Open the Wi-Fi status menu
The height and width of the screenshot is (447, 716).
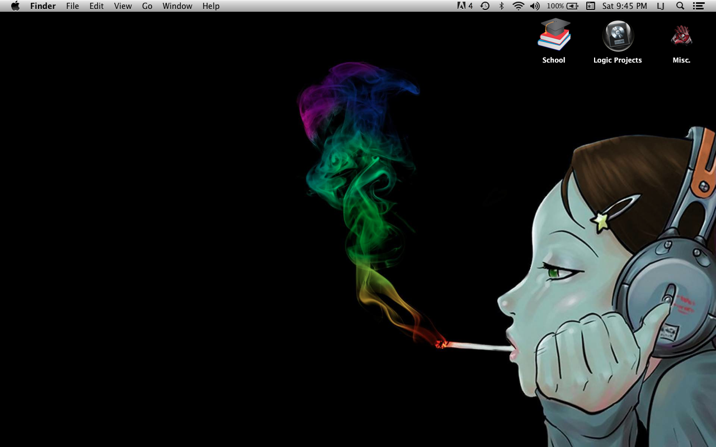tap(519, 6)
